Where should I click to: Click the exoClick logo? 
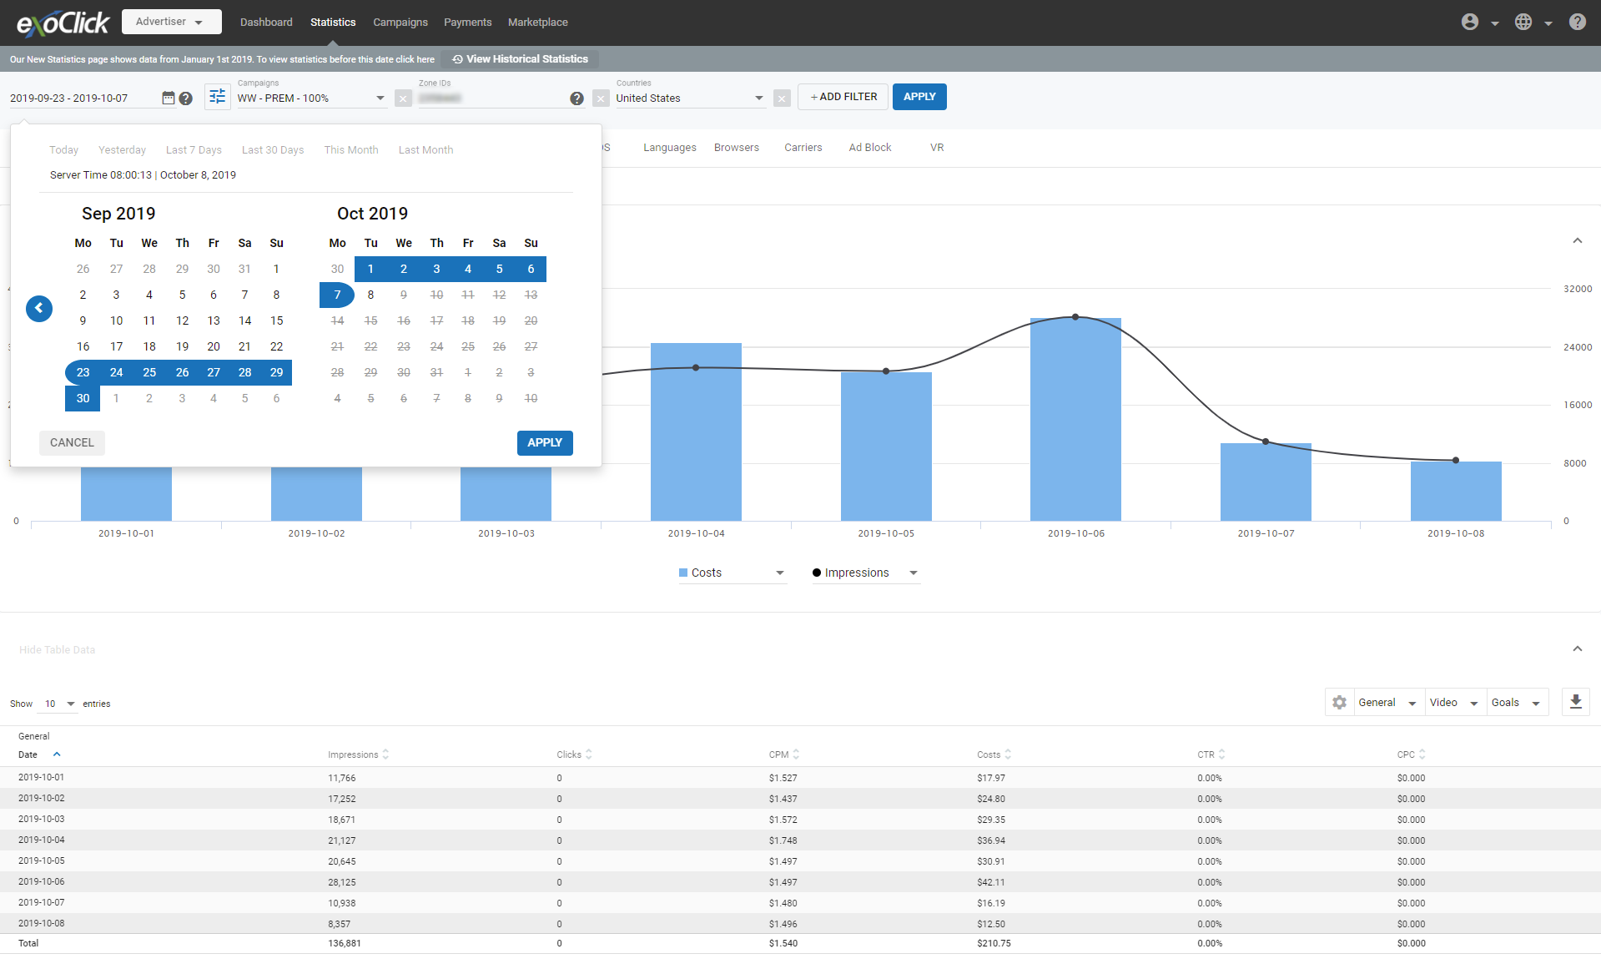click(x=63, y=23)
